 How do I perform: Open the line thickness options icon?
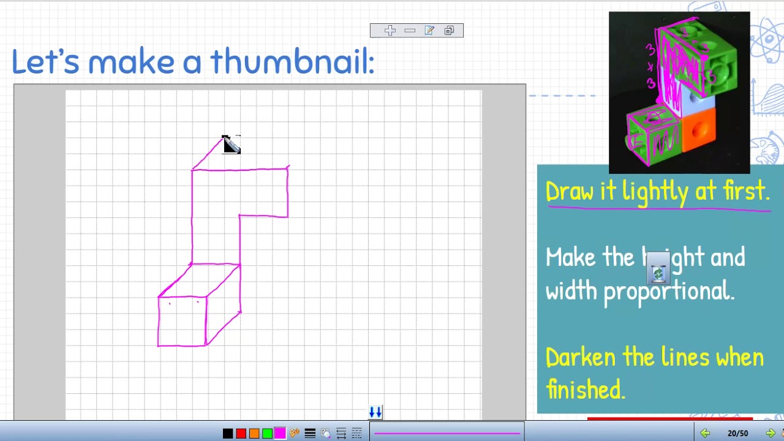(x=310, y=434)
